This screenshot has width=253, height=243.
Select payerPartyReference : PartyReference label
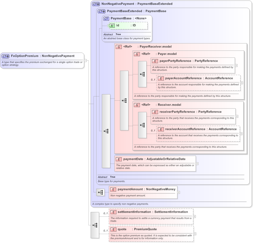[189, 61]
